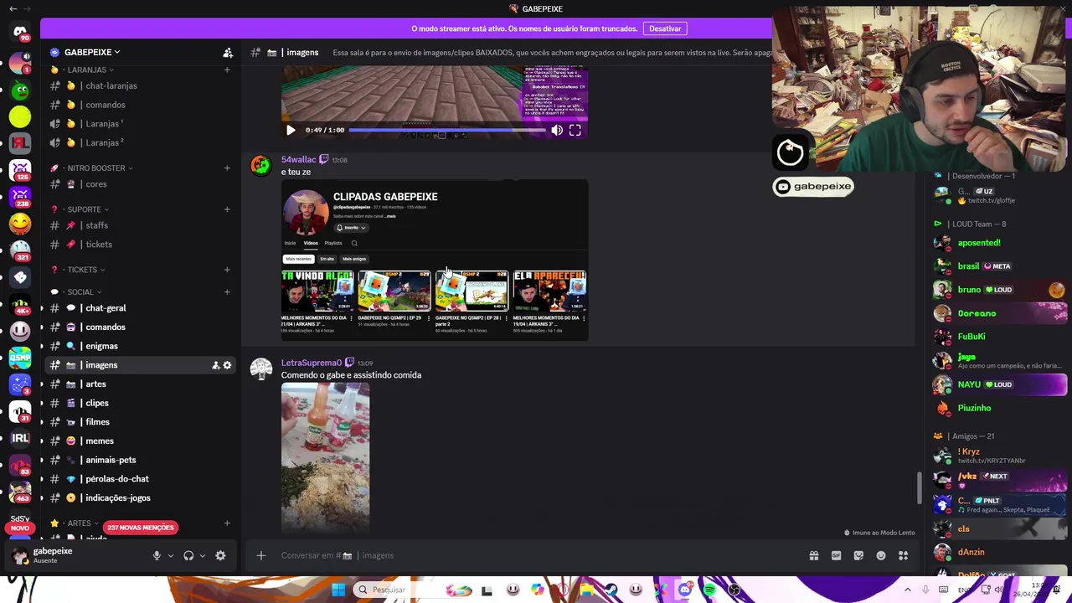Image resolution: width=1072 pixels, height=603 pixels.
Task: Open the sticker picker
Action: (858, 555)
